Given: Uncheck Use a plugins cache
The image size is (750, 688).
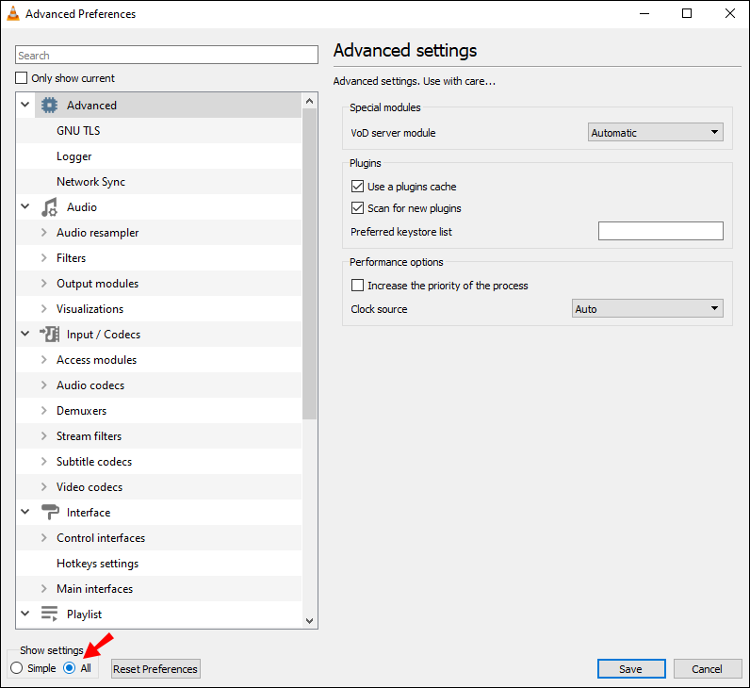Looking at the screenshot, I should point(357,187).
